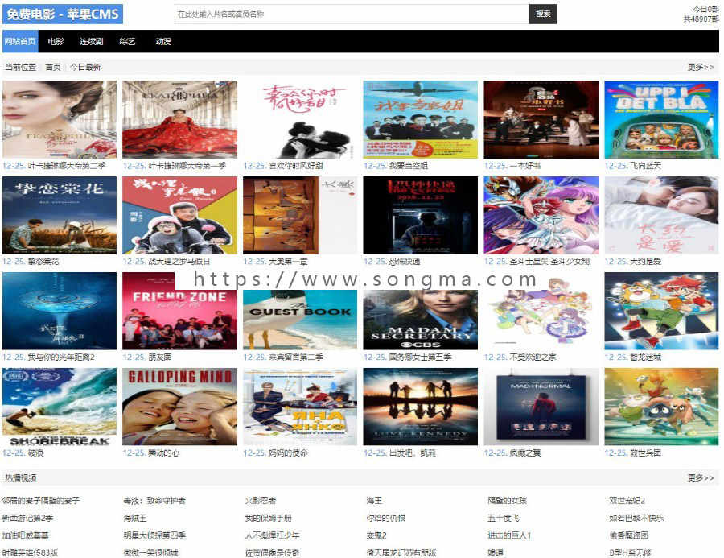This screenshot has width=724, height=558.
Task: Open the 恐怖快递 poster thumbnail
Action: pos(421,216)
